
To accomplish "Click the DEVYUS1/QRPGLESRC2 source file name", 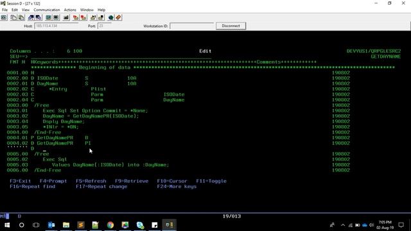I will coord(374,51).
